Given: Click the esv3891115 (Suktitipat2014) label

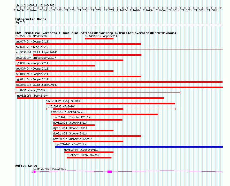Looking at the screenshot, I should [x=36, y=85].
